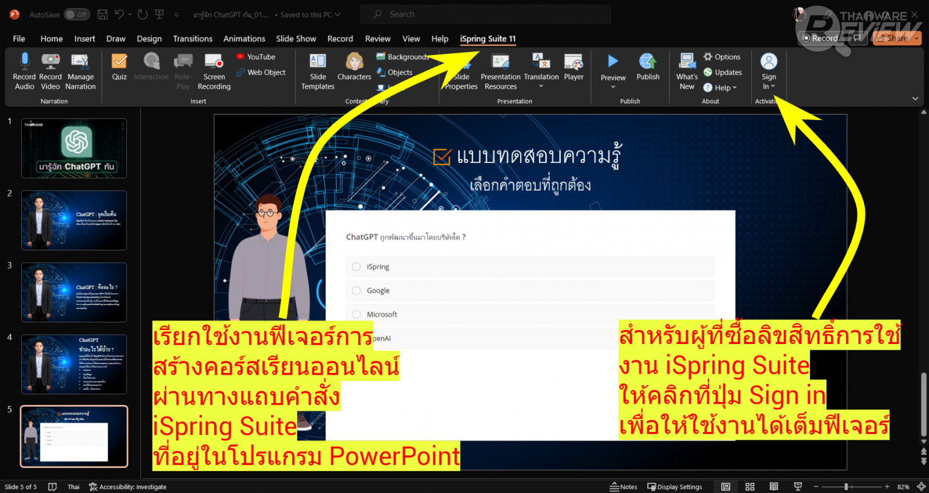Start a Screen Recording
The width and height of the screenshot is (929, 493).
tap(214, 71)
